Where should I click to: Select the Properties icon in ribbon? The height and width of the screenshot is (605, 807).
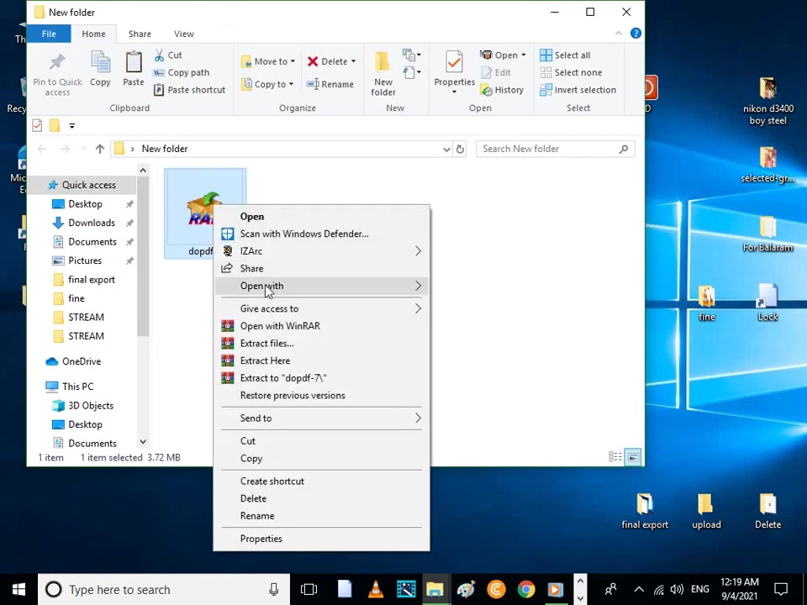pyautogui.click(x=454, y=63)
